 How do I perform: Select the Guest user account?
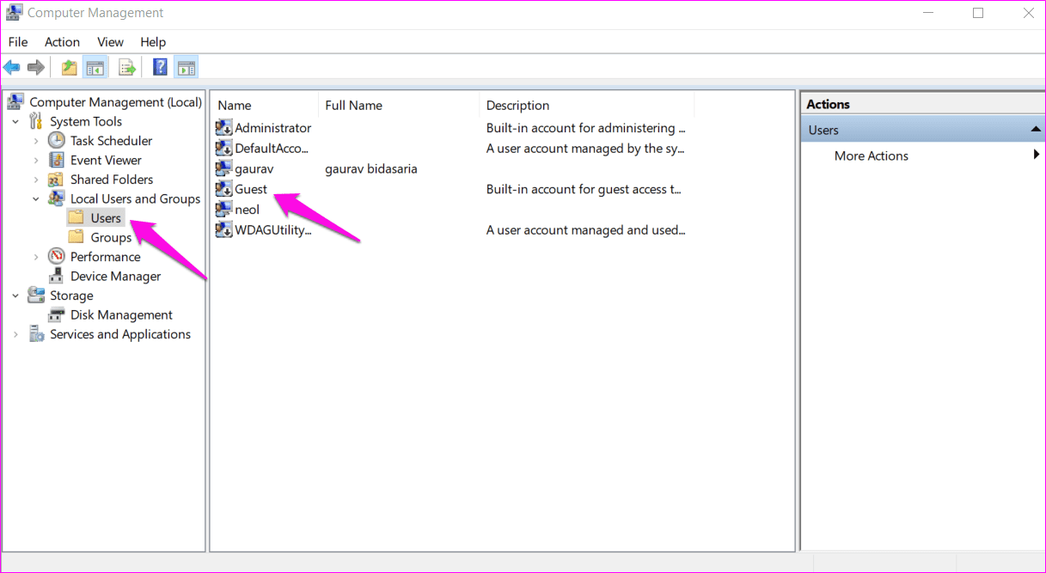(x=250, y=189)
